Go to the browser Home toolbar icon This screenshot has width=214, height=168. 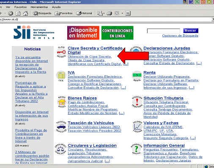pos(25,14)
